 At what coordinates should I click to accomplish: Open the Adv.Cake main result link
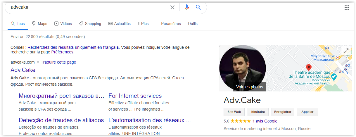coord(23,70)
